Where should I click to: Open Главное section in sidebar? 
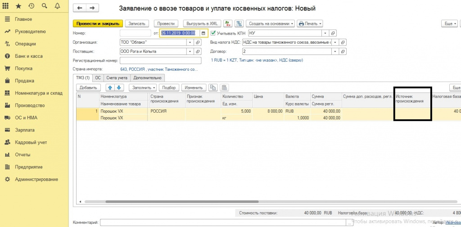[x=23, y=19]
